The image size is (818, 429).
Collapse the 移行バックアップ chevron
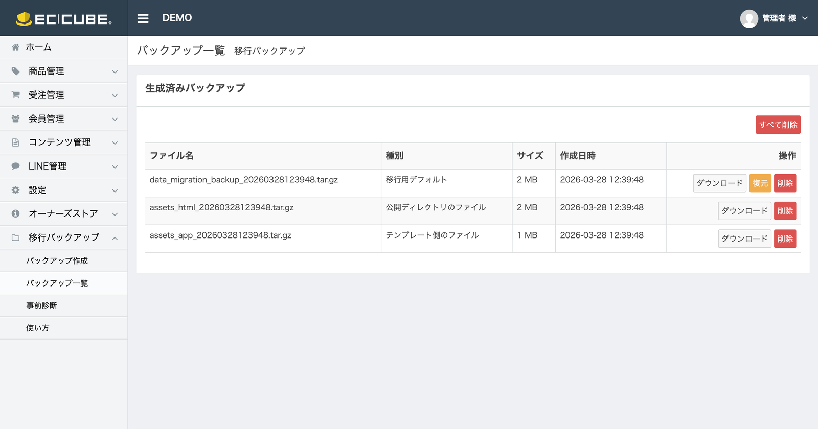(115, 238)
